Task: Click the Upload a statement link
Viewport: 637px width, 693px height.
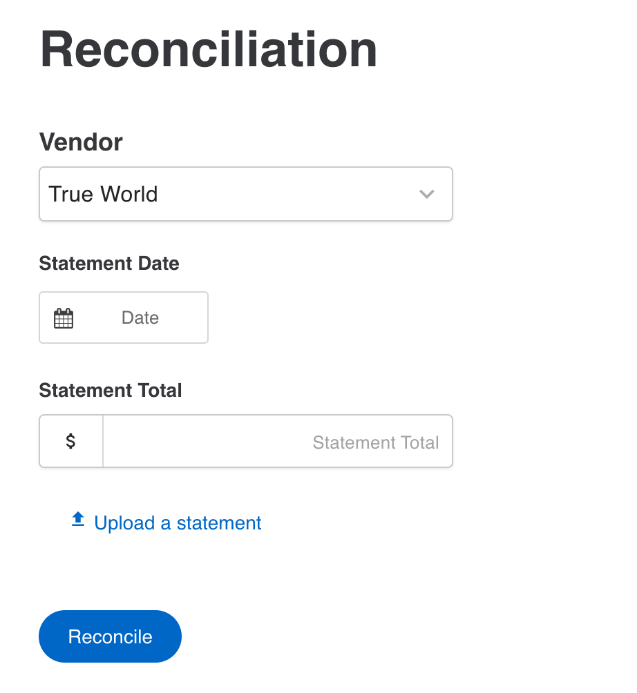Action: 167,523
